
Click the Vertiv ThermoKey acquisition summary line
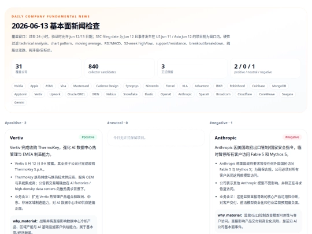point(53,151)
